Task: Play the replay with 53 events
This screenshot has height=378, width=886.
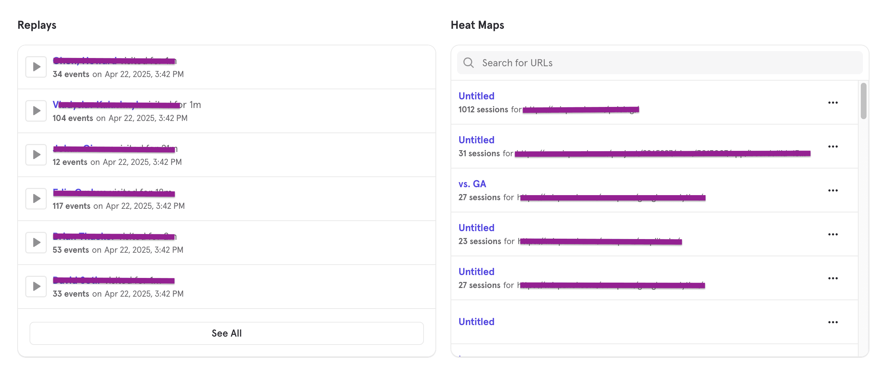Action: [36, 242]
